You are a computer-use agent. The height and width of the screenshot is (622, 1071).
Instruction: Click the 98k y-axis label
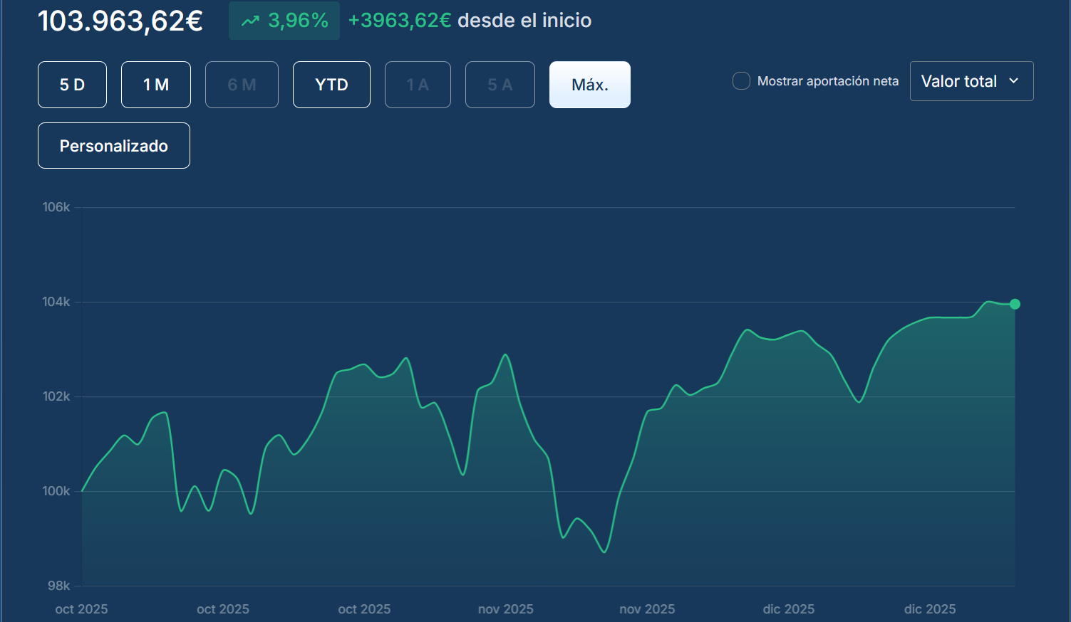(x=58, y=586)
